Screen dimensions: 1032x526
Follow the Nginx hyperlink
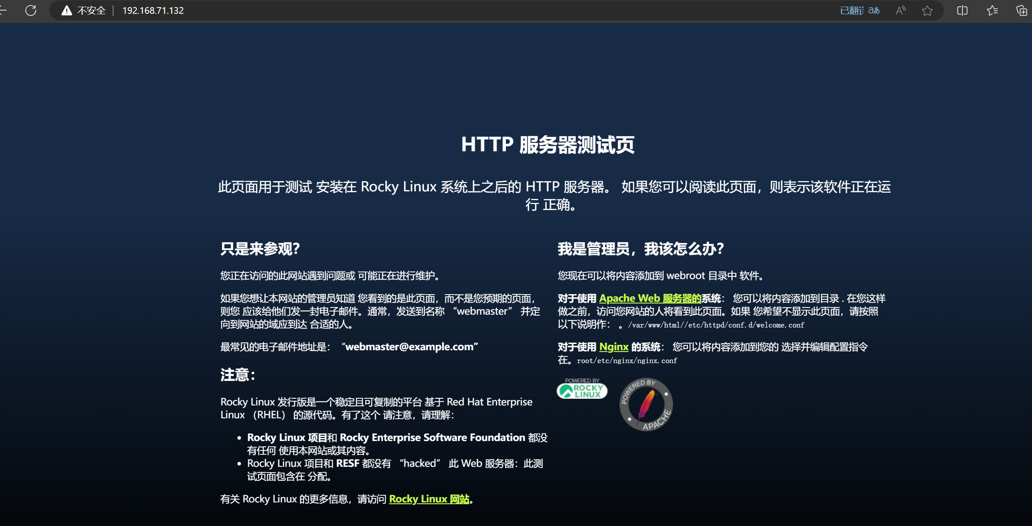pyautogui.click(x=613, y=347)
